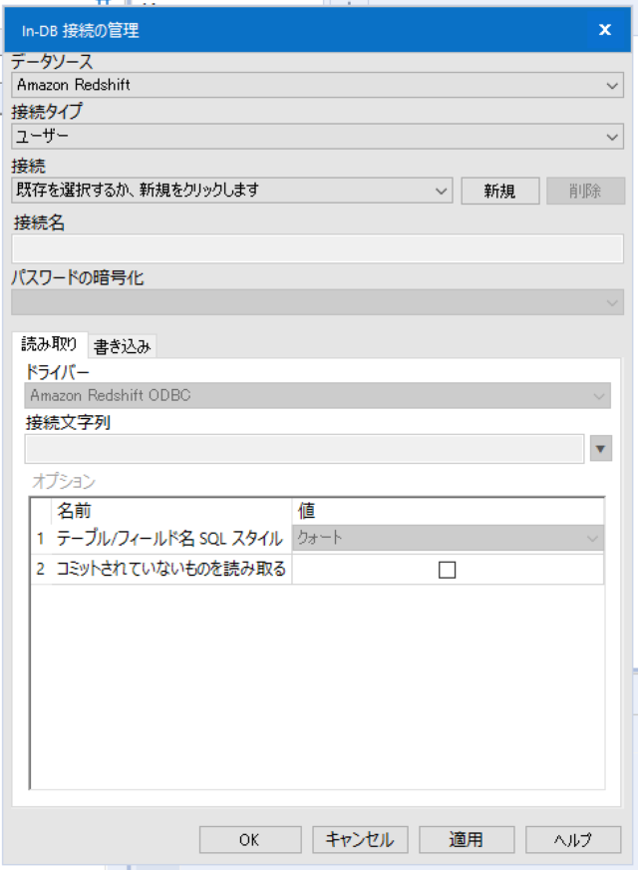Toggle the コミットされていないものを読み取る checkbox
638x870 pixels.
tap(447, 570)
